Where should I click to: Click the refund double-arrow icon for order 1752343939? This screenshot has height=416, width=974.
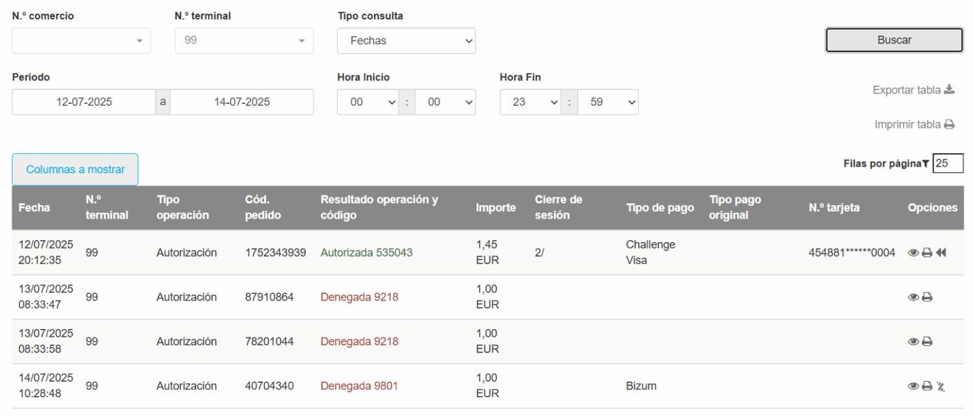click(x=941, y=253)
